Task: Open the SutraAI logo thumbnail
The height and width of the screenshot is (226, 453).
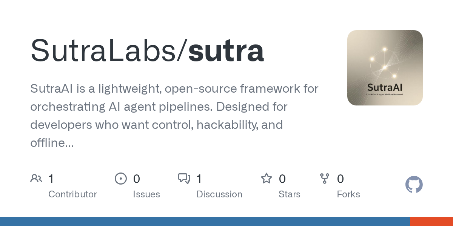Action: coord(385,68)
